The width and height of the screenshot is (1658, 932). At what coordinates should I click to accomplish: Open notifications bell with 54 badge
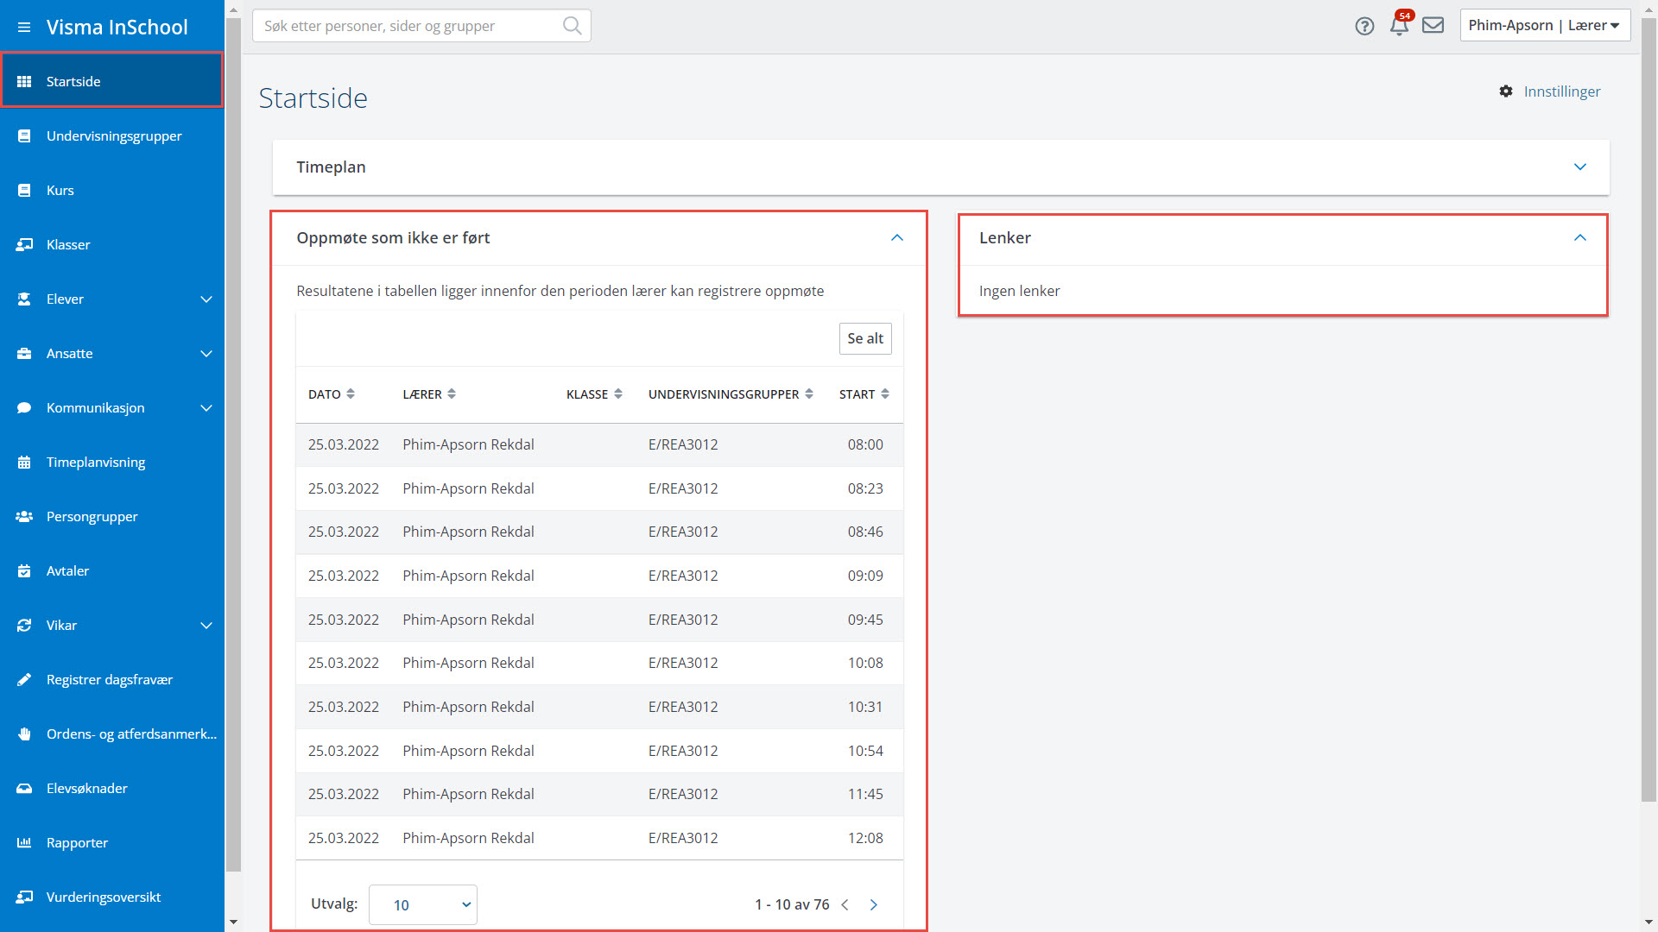click(x=1399, y=26)
